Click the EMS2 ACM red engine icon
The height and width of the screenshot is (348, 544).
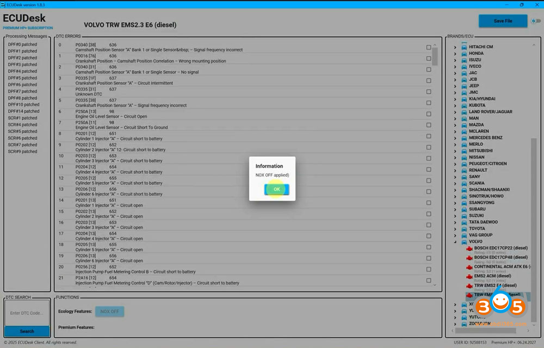pyautogui.click(x=469, y=276)
